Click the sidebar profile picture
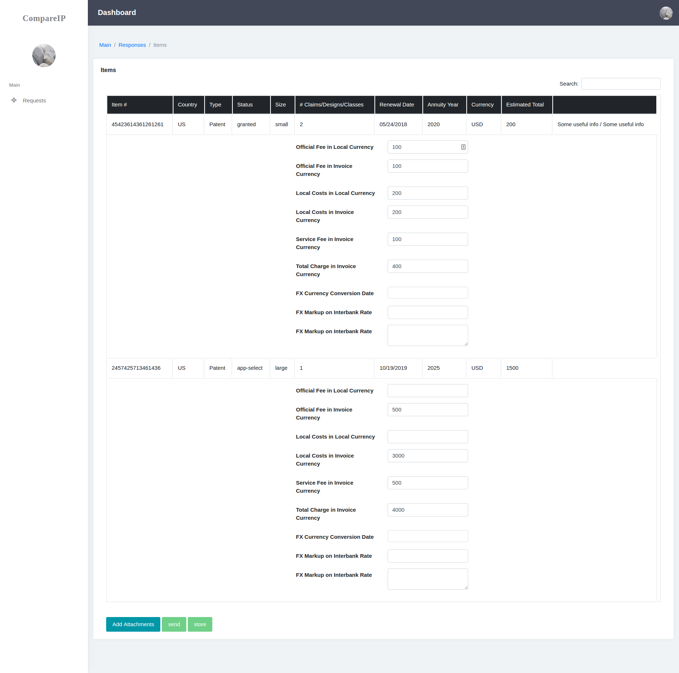Viewport: 679px width, 673px height. 44,56
